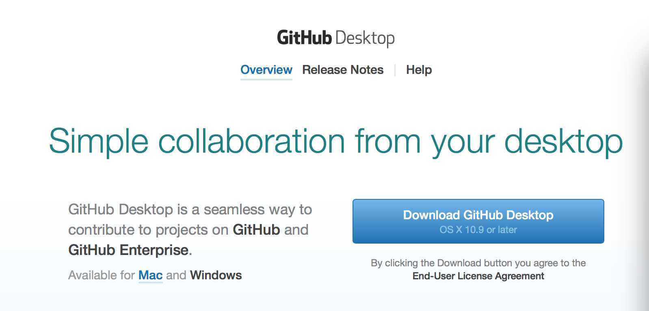This screenshot has height=311, width=649.
Task: Click the word "Desktop" in the header logo
Action: coord(365,38)
